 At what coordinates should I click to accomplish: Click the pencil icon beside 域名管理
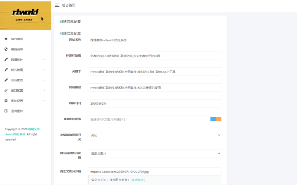6,70
